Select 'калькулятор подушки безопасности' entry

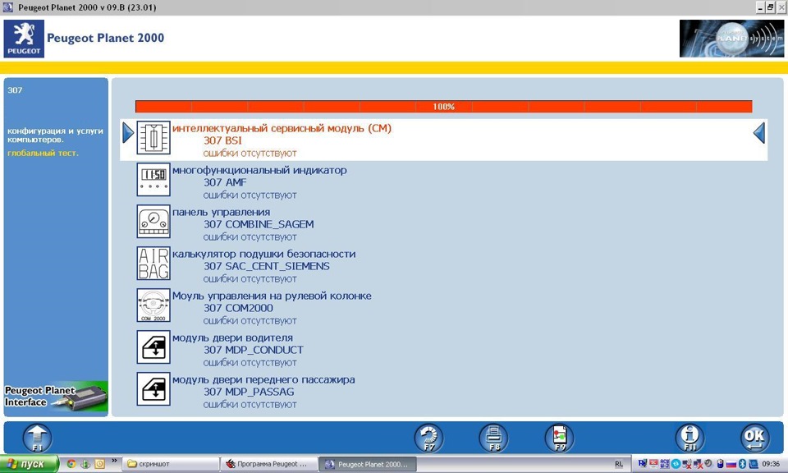click(263, 254)
